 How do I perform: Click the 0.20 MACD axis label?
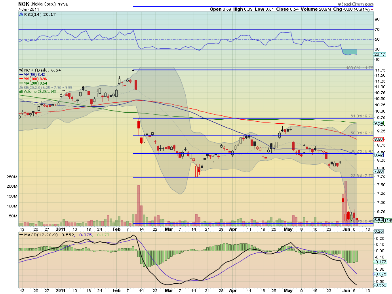tap(380, 239)
